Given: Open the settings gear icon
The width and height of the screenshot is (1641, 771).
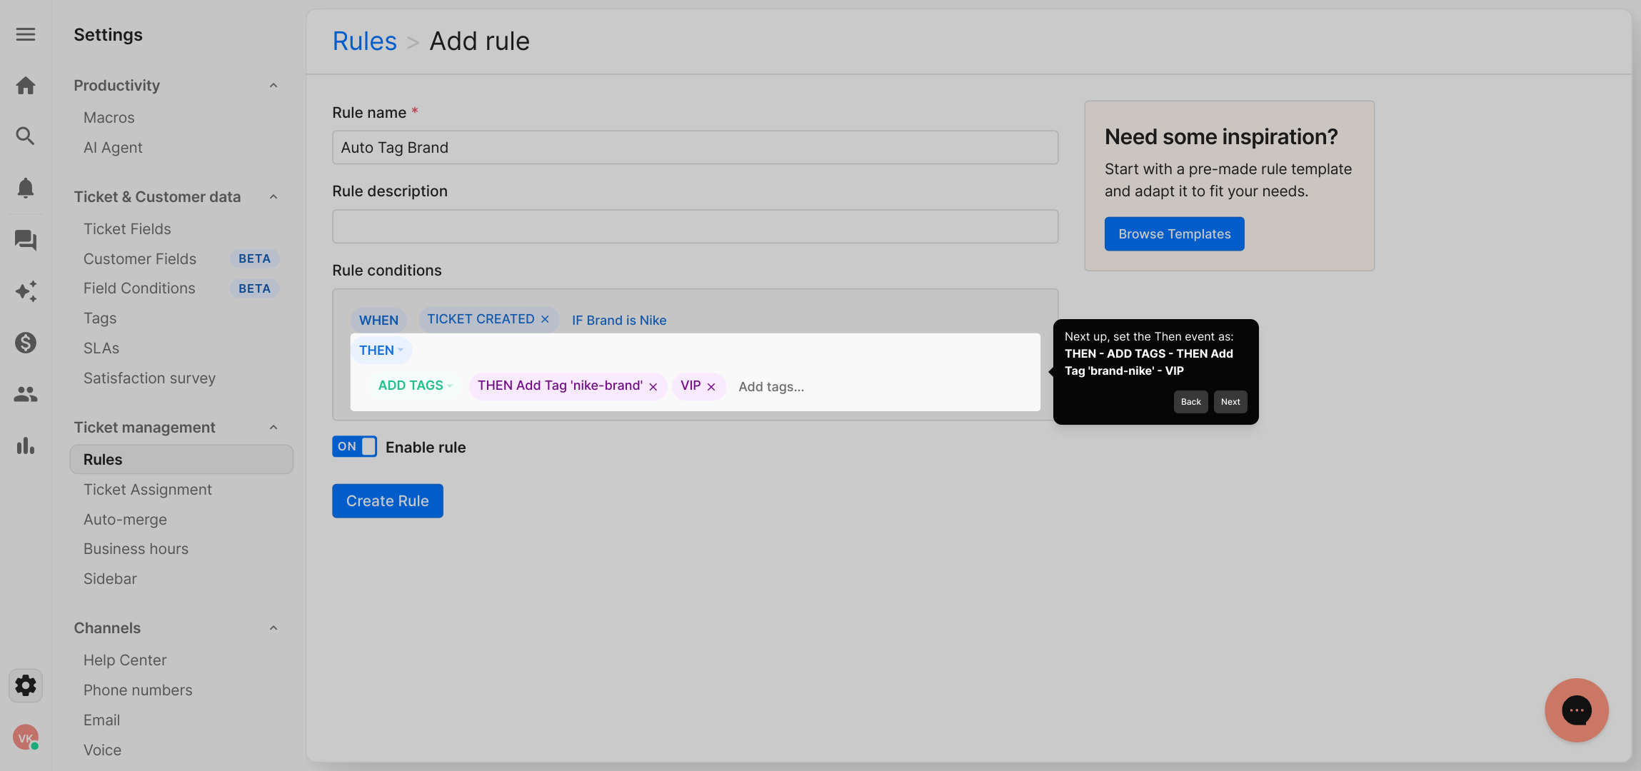Looking at the screenshot, I should 26,685.
